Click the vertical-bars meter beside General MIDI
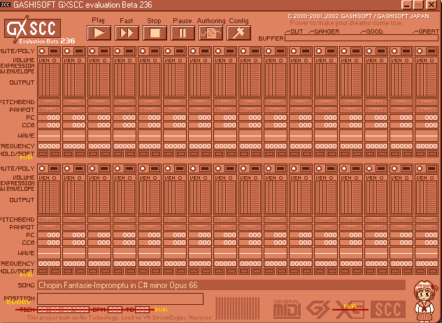This screenshot has width=442, height=323. [237, 308]
